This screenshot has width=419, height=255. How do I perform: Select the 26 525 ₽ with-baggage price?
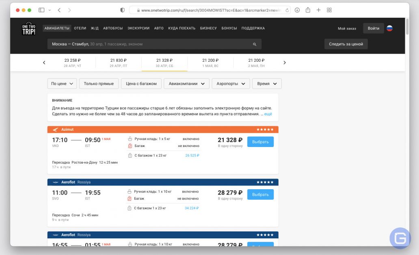click(192, 155)
